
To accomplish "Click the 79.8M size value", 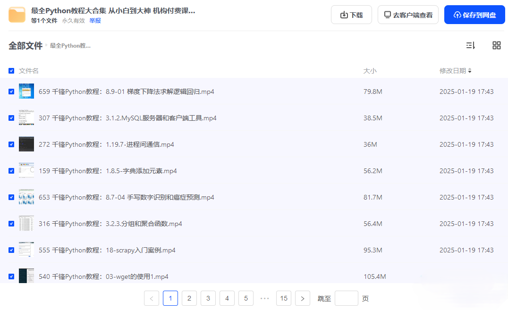I will point(373,92).
